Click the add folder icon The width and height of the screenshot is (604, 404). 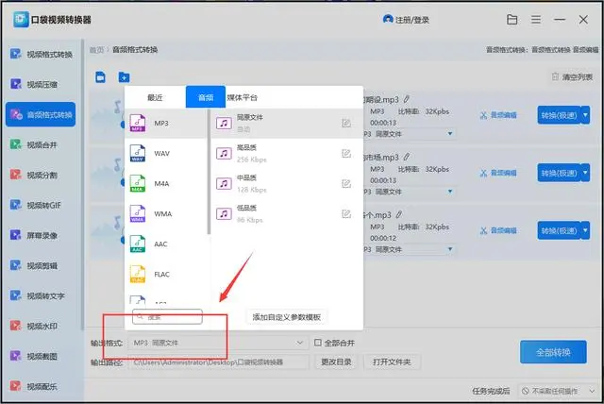point(124,77)
